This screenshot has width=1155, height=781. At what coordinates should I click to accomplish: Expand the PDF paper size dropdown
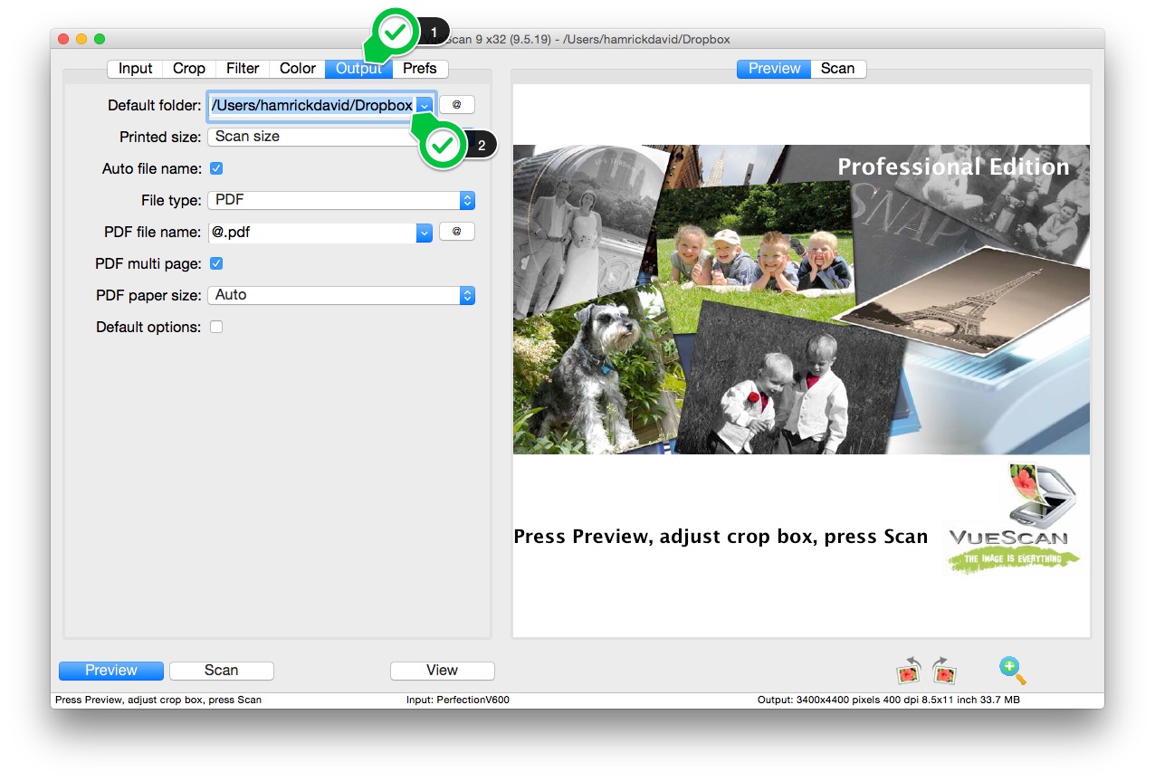[340, 295]
